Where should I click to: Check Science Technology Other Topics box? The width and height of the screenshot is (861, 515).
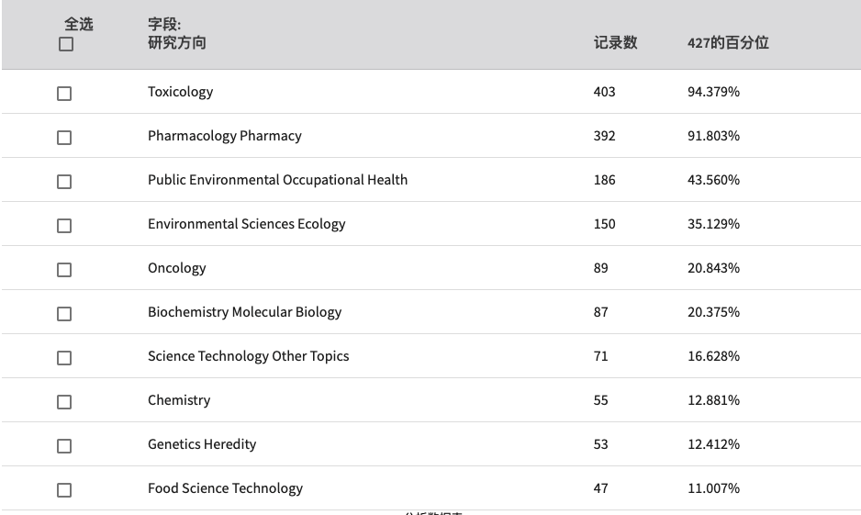point(64,358)
